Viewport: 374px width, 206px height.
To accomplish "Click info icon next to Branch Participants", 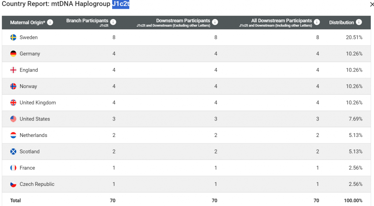I will coord(113,22).
